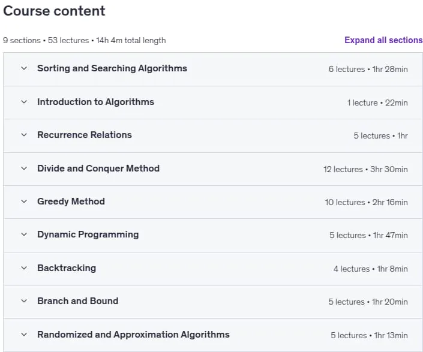Open the Introduction to Algorithms section title
The width and height of the screenshot is (423, 352).
[95, 102]
